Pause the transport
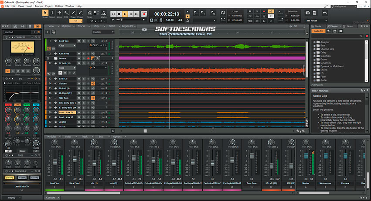This screenshot has width=371, height=201. (x=131, y=14)
